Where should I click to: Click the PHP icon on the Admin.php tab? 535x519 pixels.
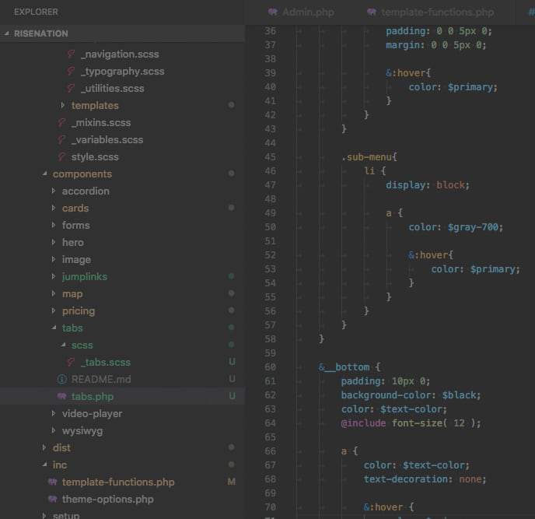(x=273, y=12)
